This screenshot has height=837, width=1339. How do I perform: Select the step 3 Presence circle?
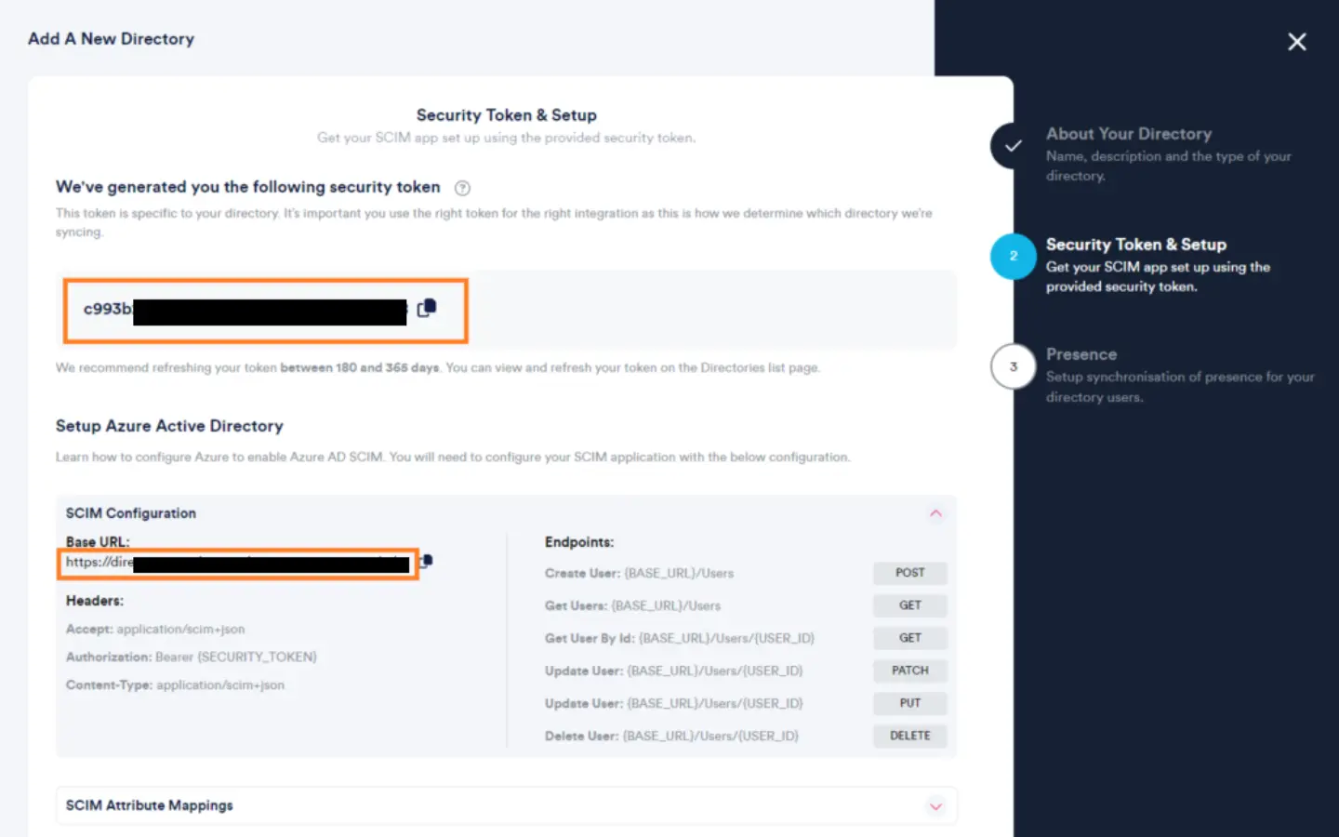pyautogui.click(x=1013, y=366)
